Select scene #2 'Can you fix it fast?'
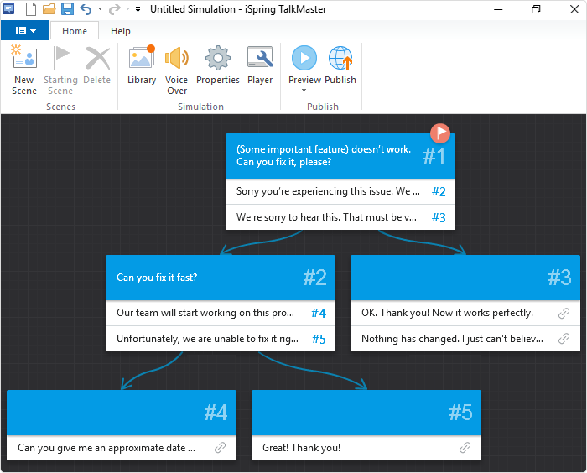 pos(221,278)
